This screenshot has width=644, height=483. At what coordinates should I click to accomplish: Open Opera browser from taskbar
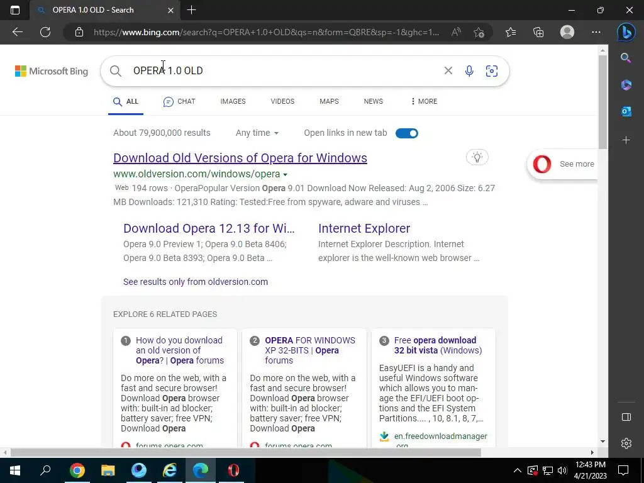point(233,470)
